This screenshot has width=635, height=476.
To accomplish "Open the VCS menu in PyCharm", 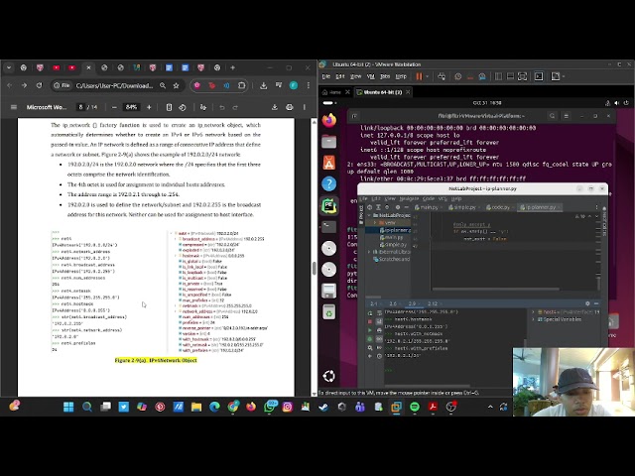I will coord(443,198).
